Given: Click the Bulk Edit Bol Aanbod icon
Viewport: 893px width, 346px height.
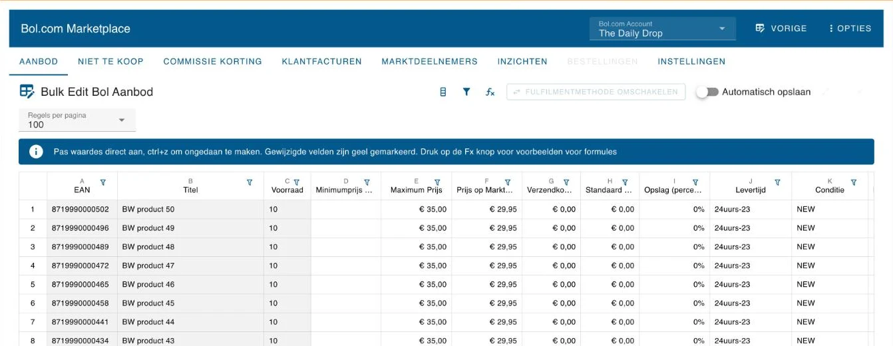Looking at the screenshot, I should pyautogui.click(x=27, y=92).
